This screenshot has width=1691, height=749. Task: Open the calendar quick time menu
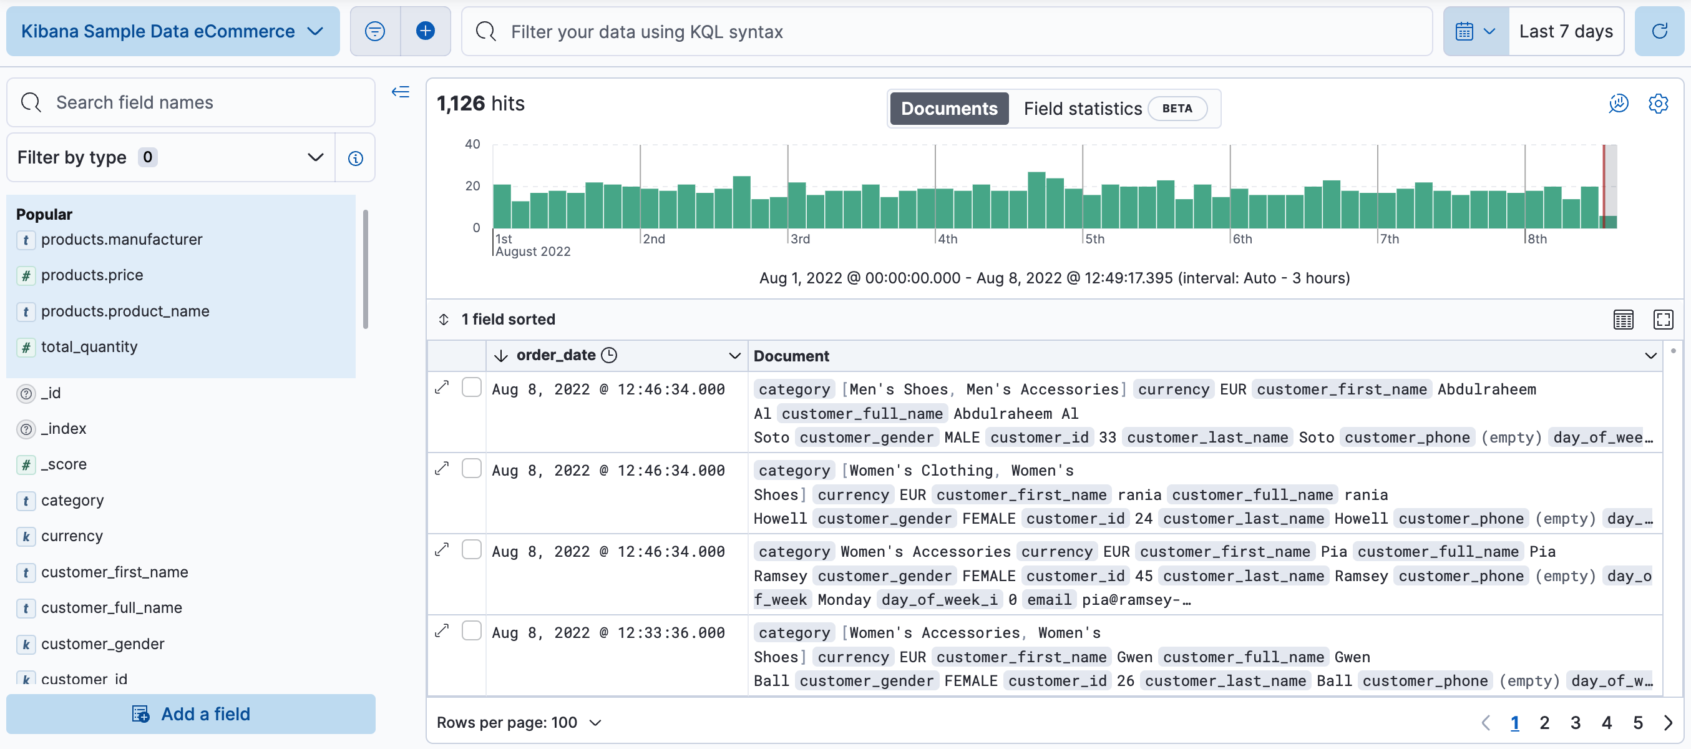click(1475, 31)
